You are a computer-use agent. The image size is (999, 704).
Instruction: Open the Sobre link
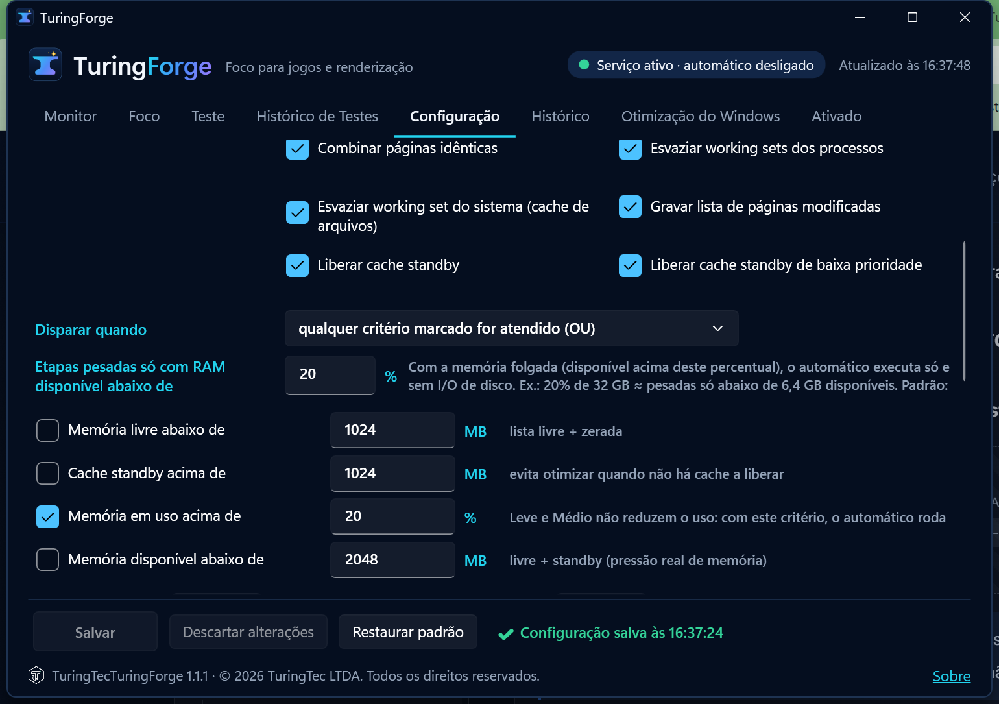tap(952, 676)
